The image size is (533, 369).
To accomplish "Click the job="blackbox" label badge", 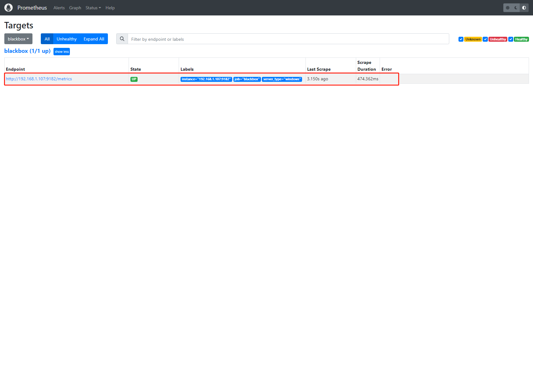I will [x=247, y=79].
